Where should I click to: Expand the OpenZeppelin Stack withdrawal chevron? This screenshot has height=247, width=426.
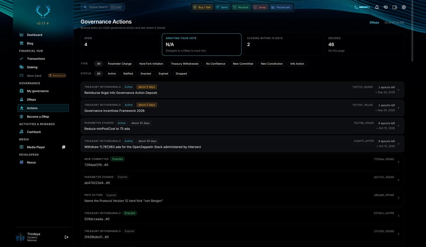(x=399, y=144)
